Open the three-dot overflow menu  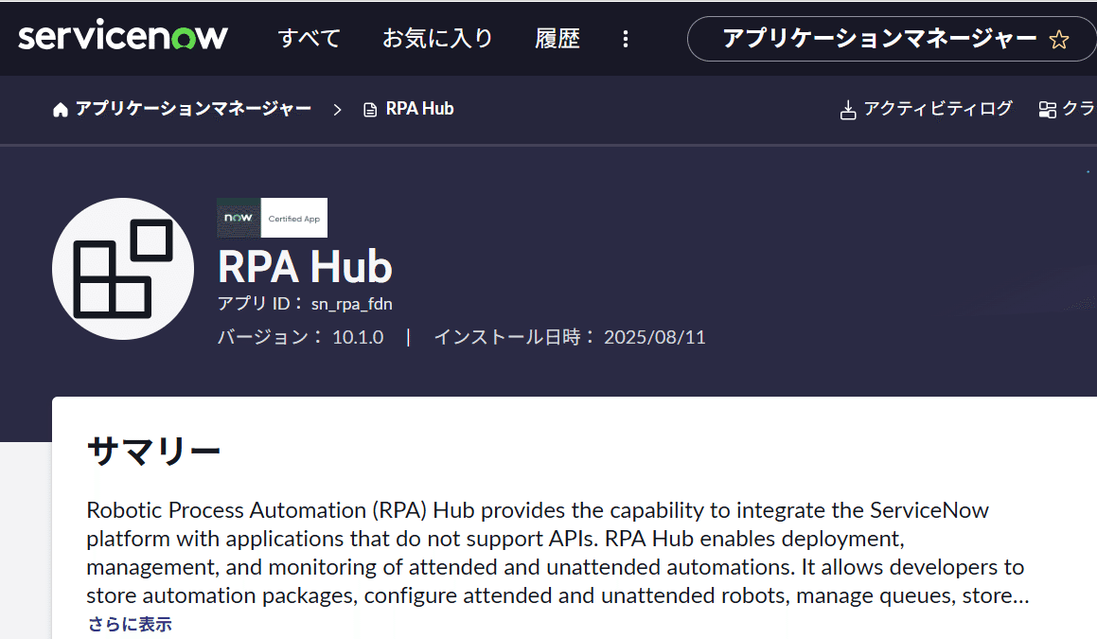pyautogui.click(x=626, y=39)
